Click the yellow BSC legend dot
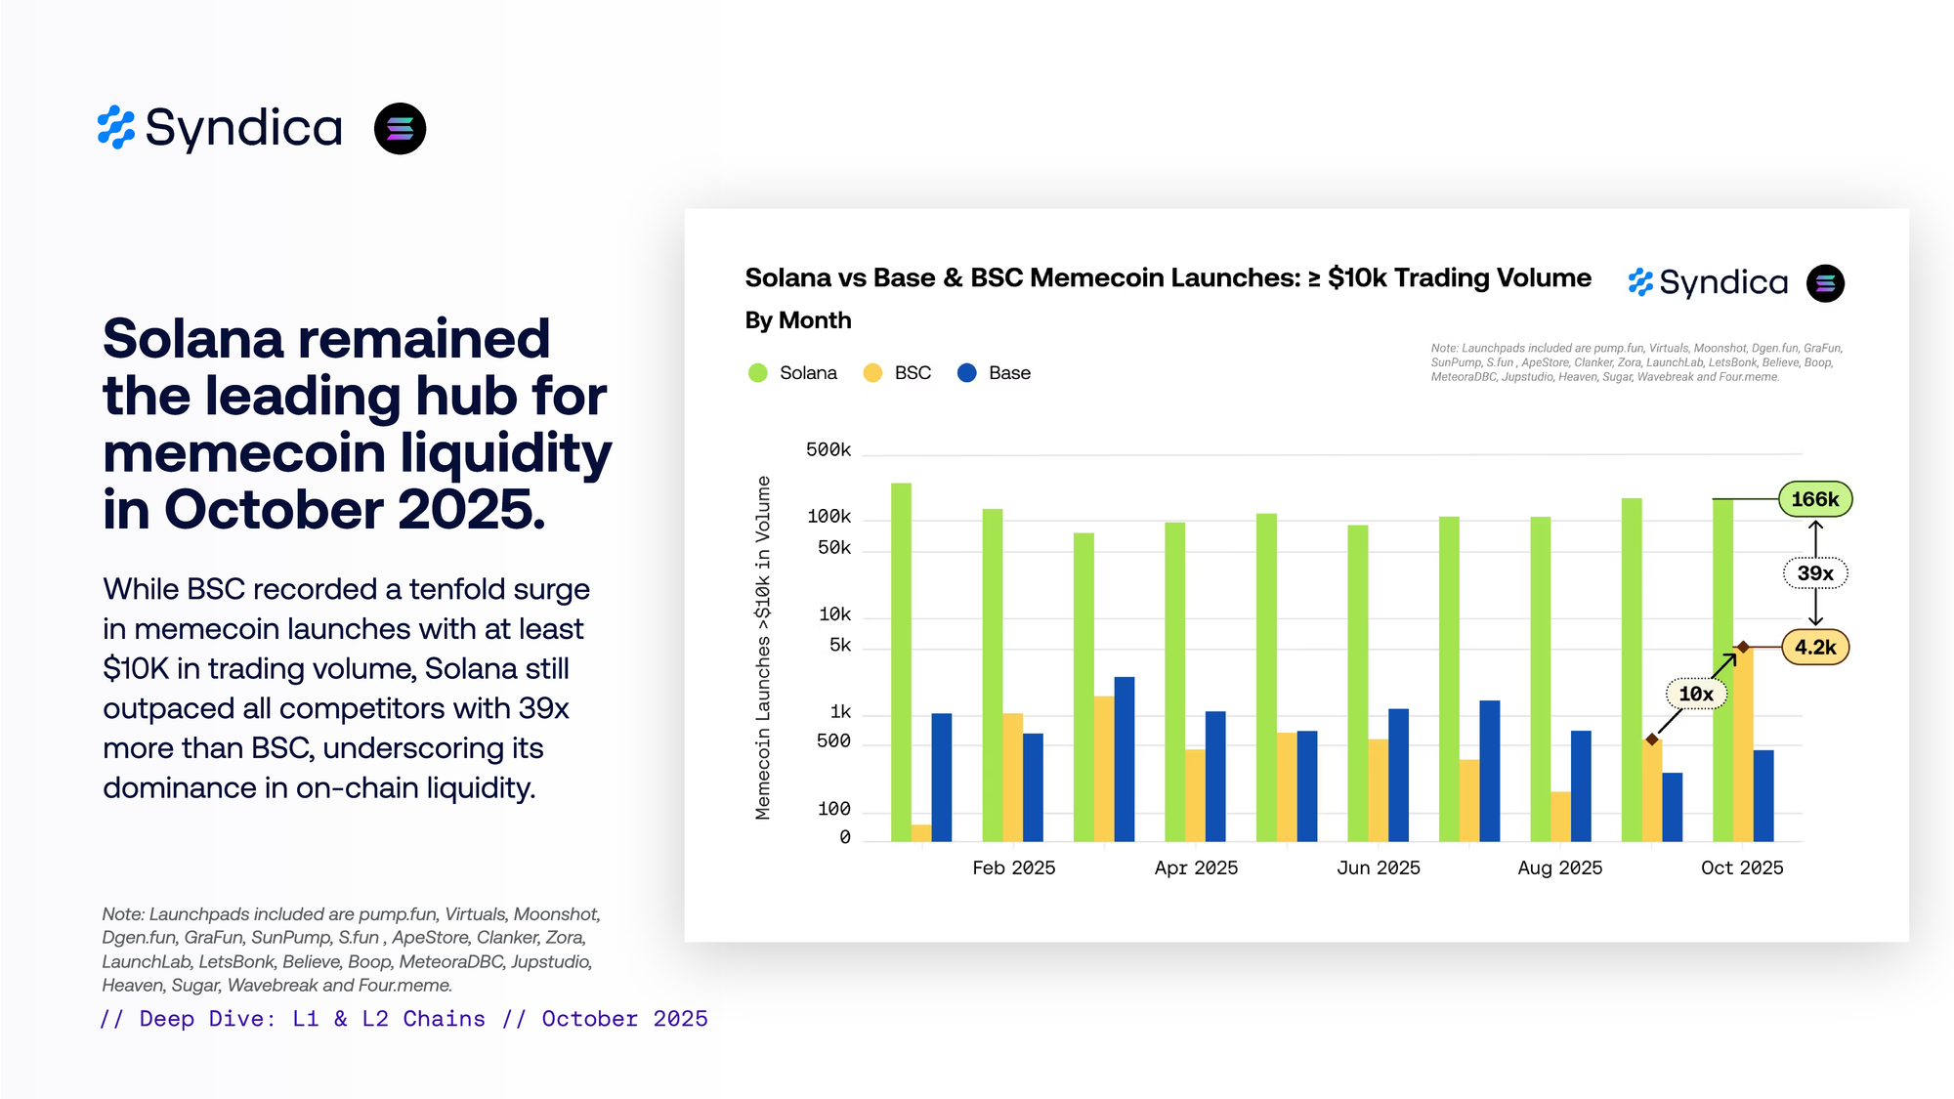 [x=872, y=373]
